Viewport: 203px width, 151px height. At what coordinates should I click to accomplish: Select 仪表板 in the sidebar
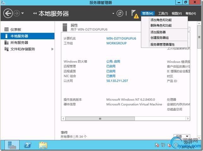tap(27, 30)
